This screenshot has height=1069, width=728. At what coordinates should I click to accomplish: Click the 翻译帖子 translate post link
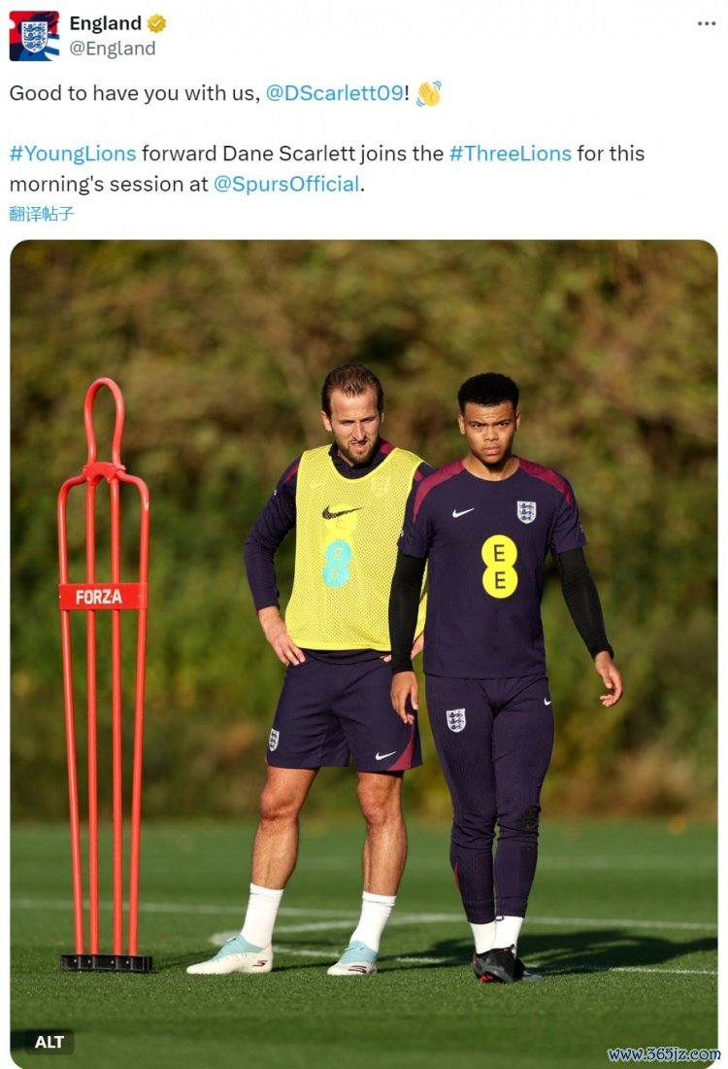(42, 214)
